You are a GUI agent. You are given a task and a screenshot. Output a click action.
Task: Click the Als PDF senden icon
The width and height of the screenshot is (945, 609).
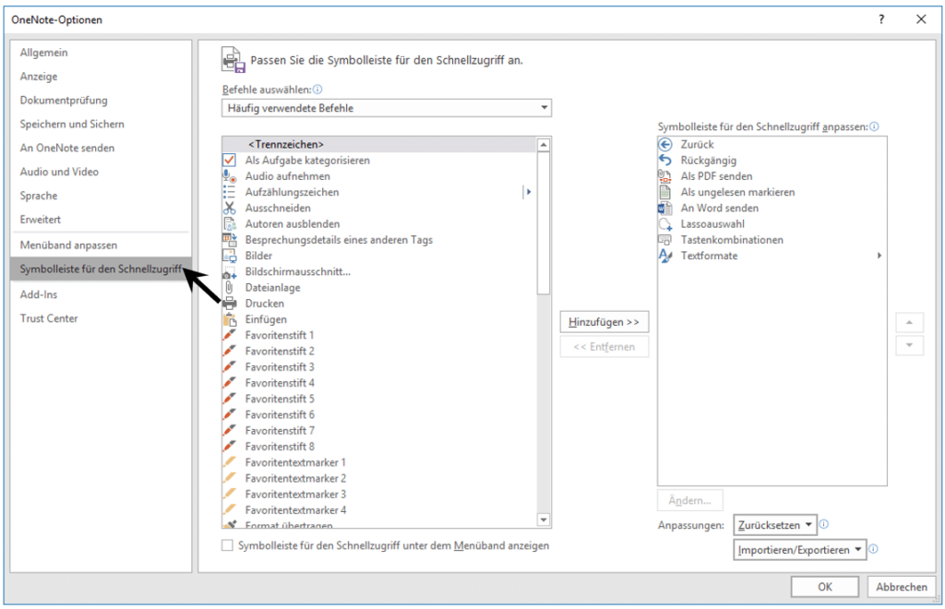tap(664, 176)
